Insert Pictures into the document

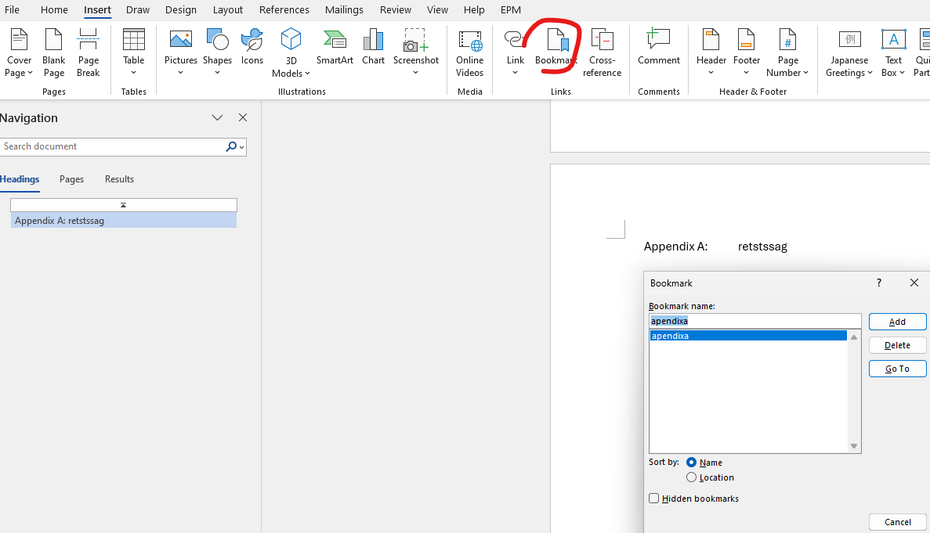coord(181,47)
